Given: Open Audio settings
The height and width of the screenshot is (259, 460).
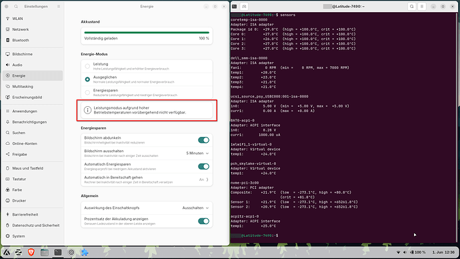Looking at the screenshot, I should (33, 65).
